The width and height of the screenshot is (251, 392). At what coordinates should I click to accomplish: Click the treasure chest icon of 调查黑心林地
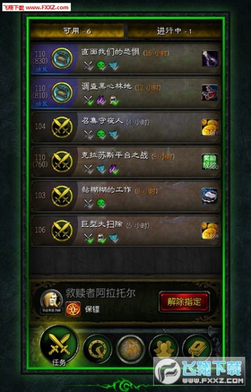[x=62, y=93]
